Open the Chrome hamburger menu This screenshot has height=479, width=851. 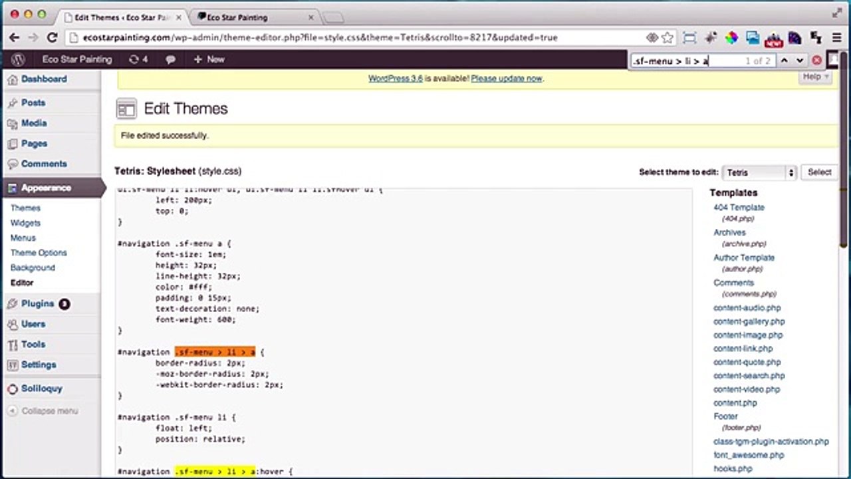pos(836,38)
